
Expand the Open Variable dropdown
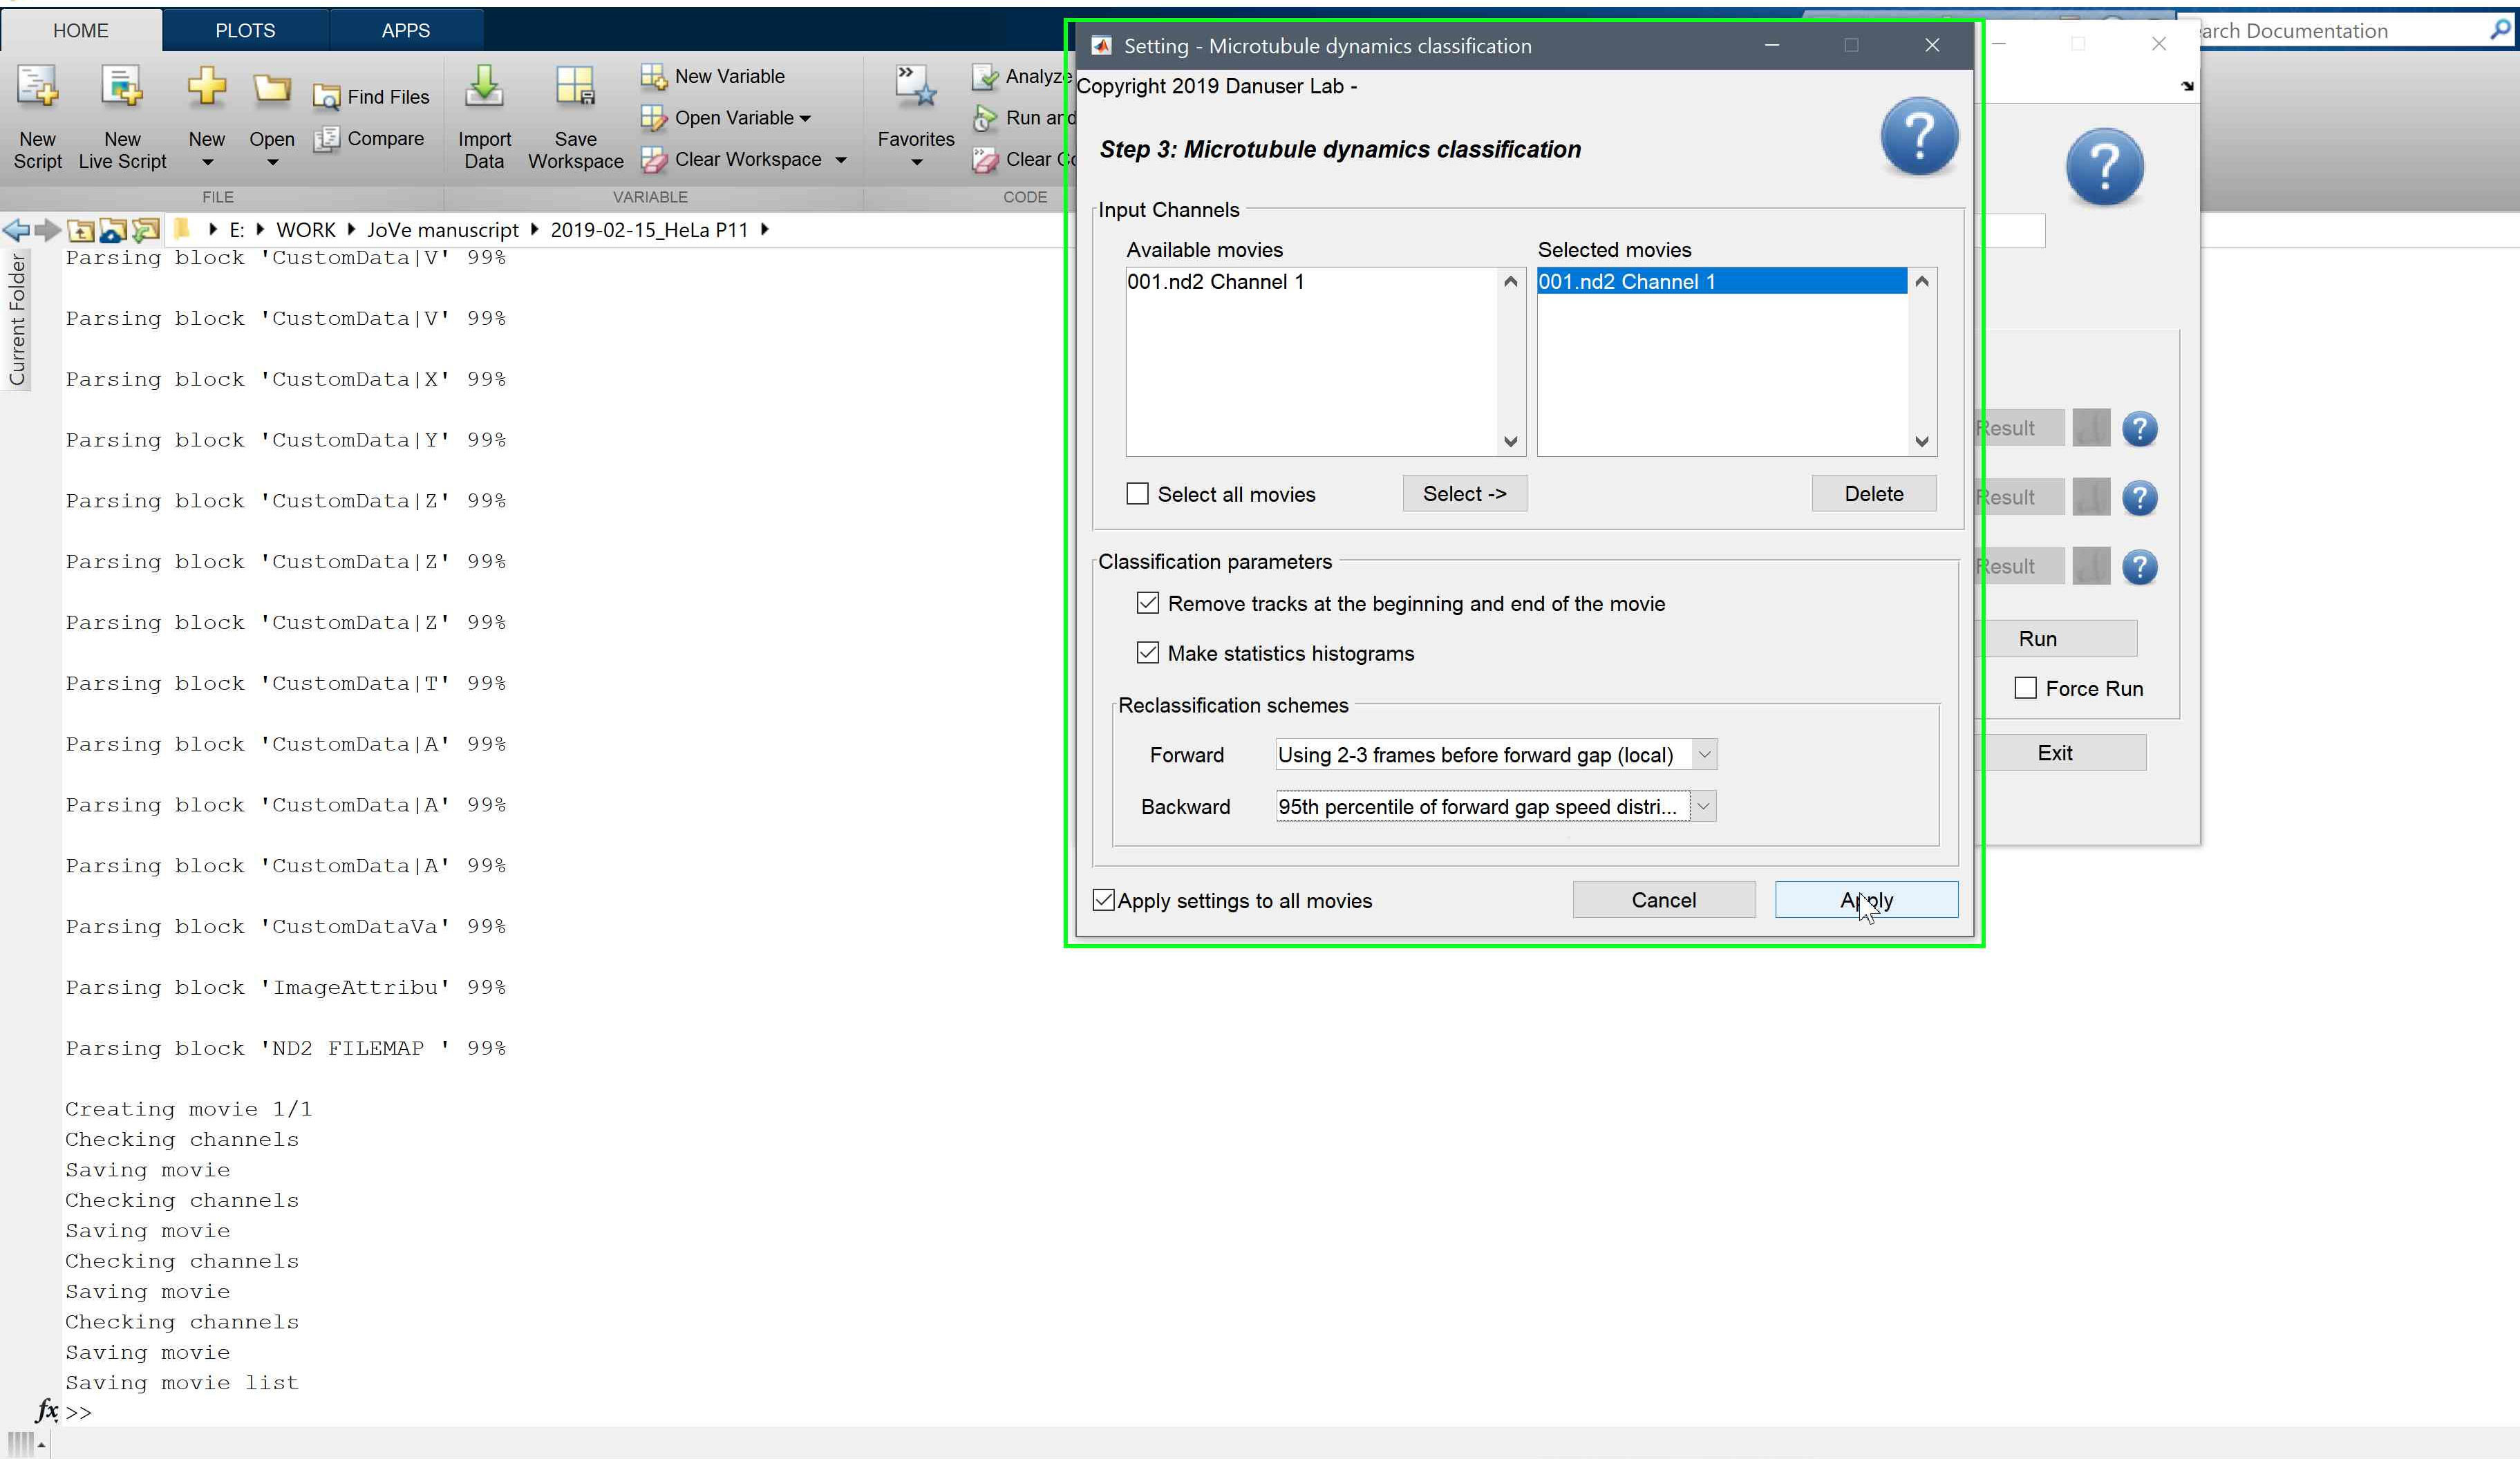(x=805, y=118)
